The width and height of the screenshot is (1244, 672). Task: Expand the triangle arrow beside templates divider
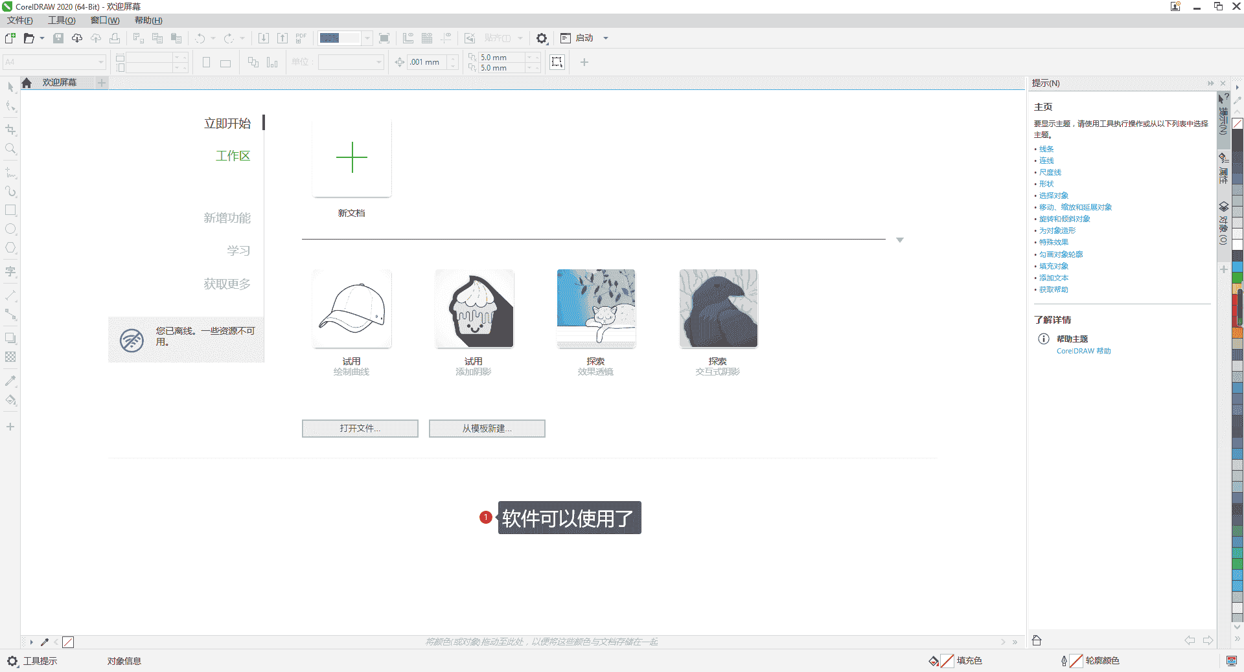pyautogui.click(x=900, y=240)
